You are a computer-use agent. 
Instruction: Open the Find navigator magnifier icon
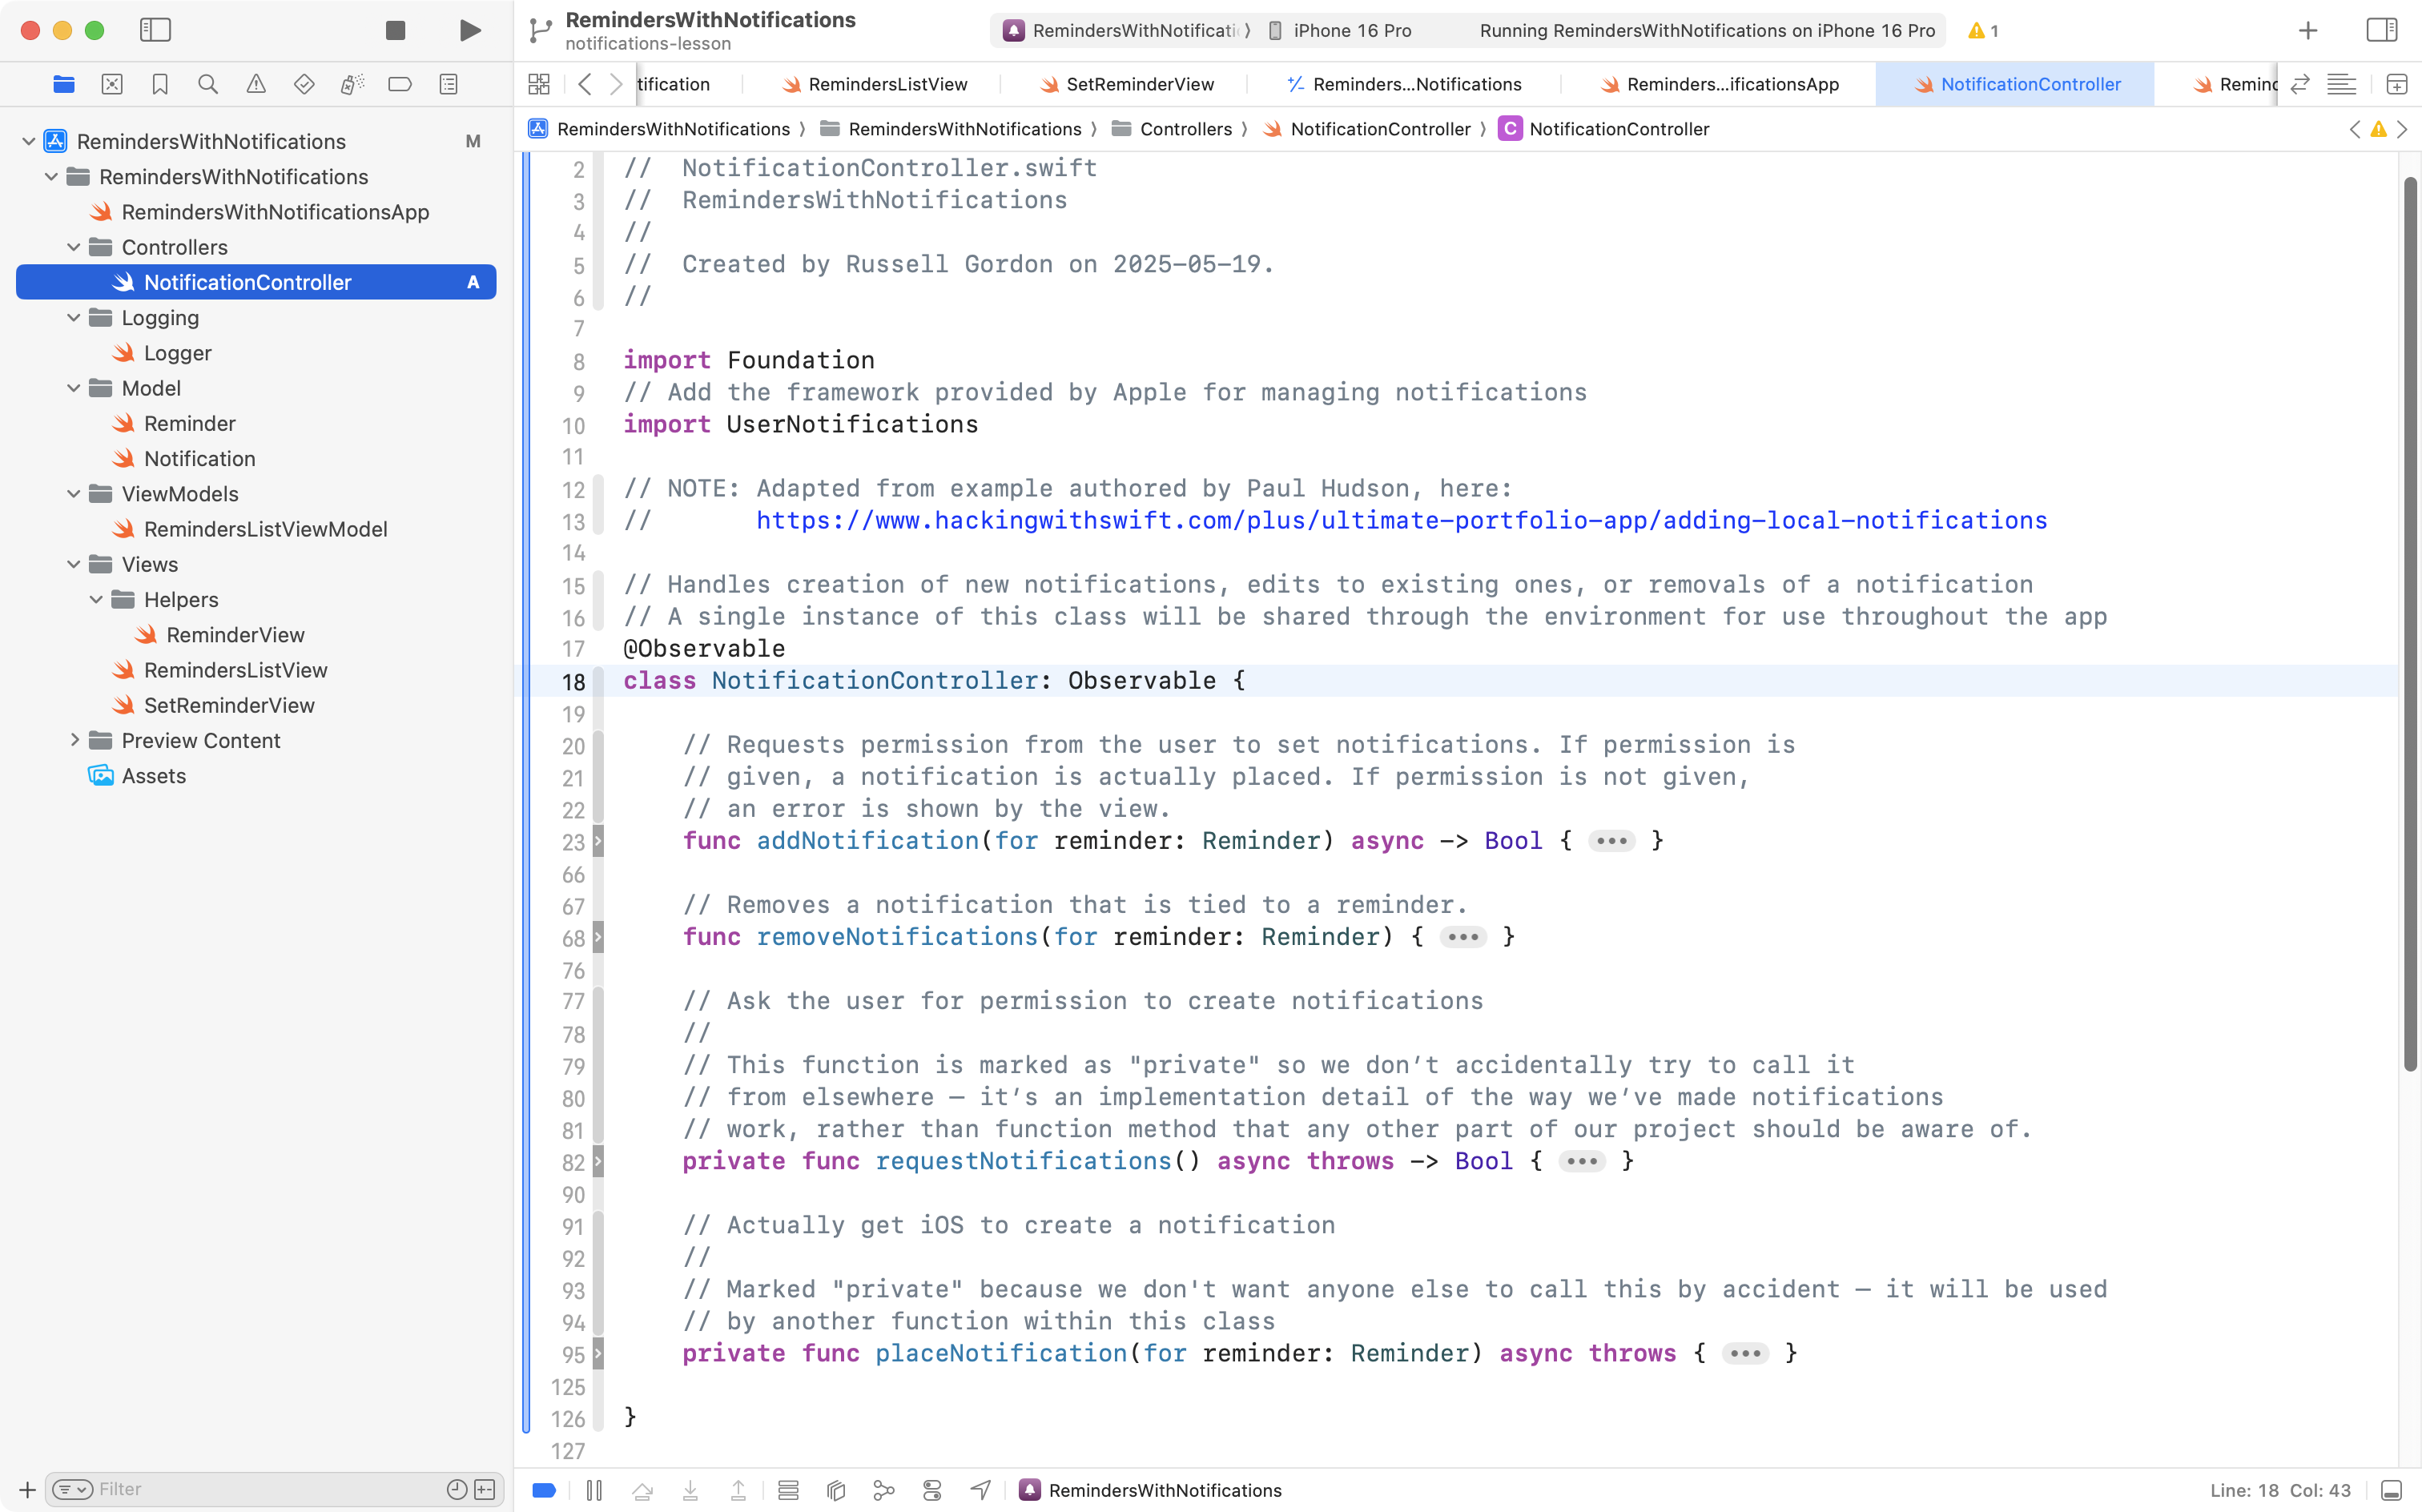[x=208, y=84]
